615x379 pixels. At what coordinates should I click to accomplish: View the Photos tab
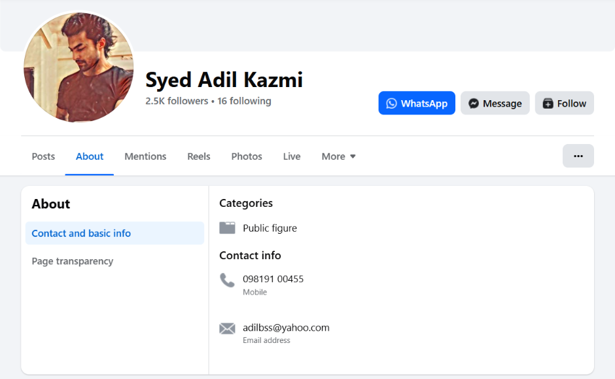pyautogui.click(x=247, y=156)
